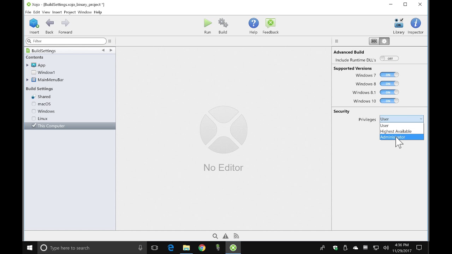
Task: Open the messages feed icon in bottom bar
Action: [x=236, y=236]
